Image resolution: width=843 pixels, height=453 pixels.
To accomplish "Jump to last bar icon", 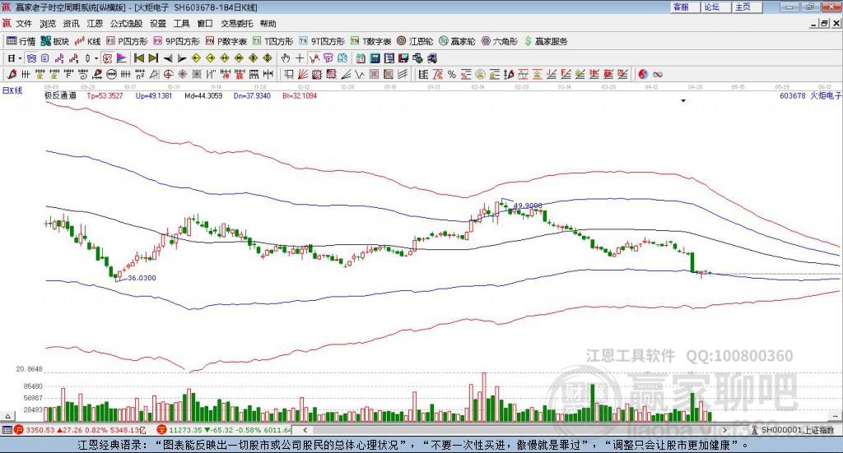I will coord(153,58).
